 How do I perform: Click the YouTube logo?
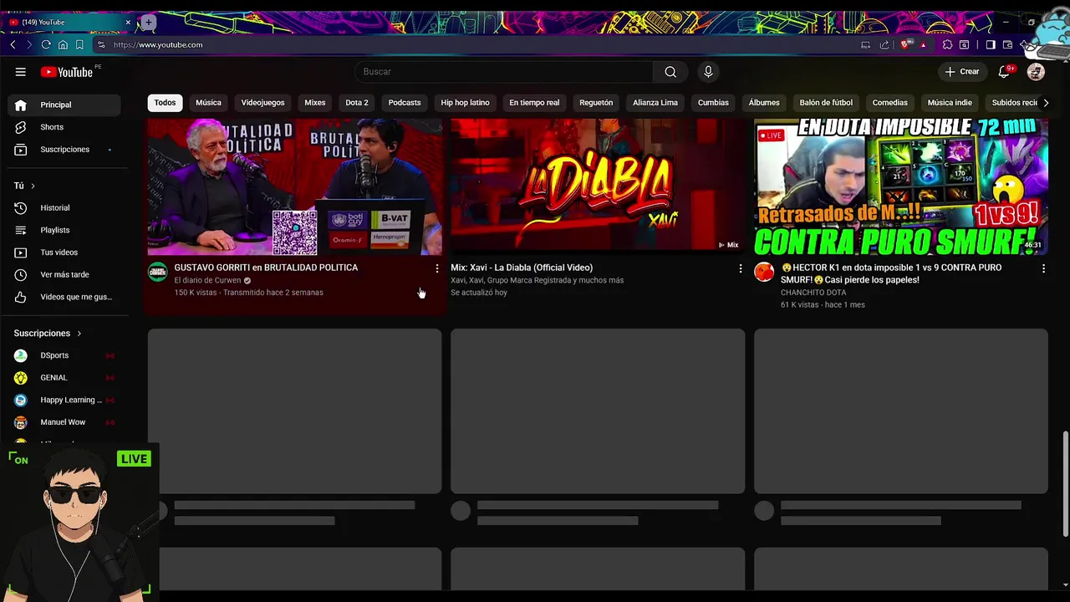point(67,72)
